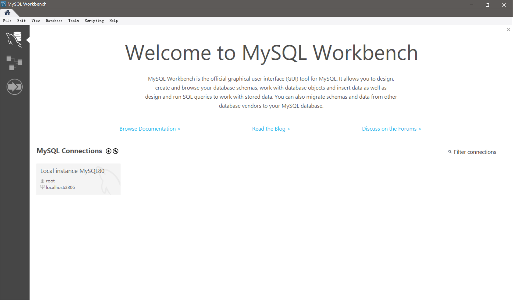Open Manage Connections wrench icon
This screenshot has height=300, width=513.
116,151
